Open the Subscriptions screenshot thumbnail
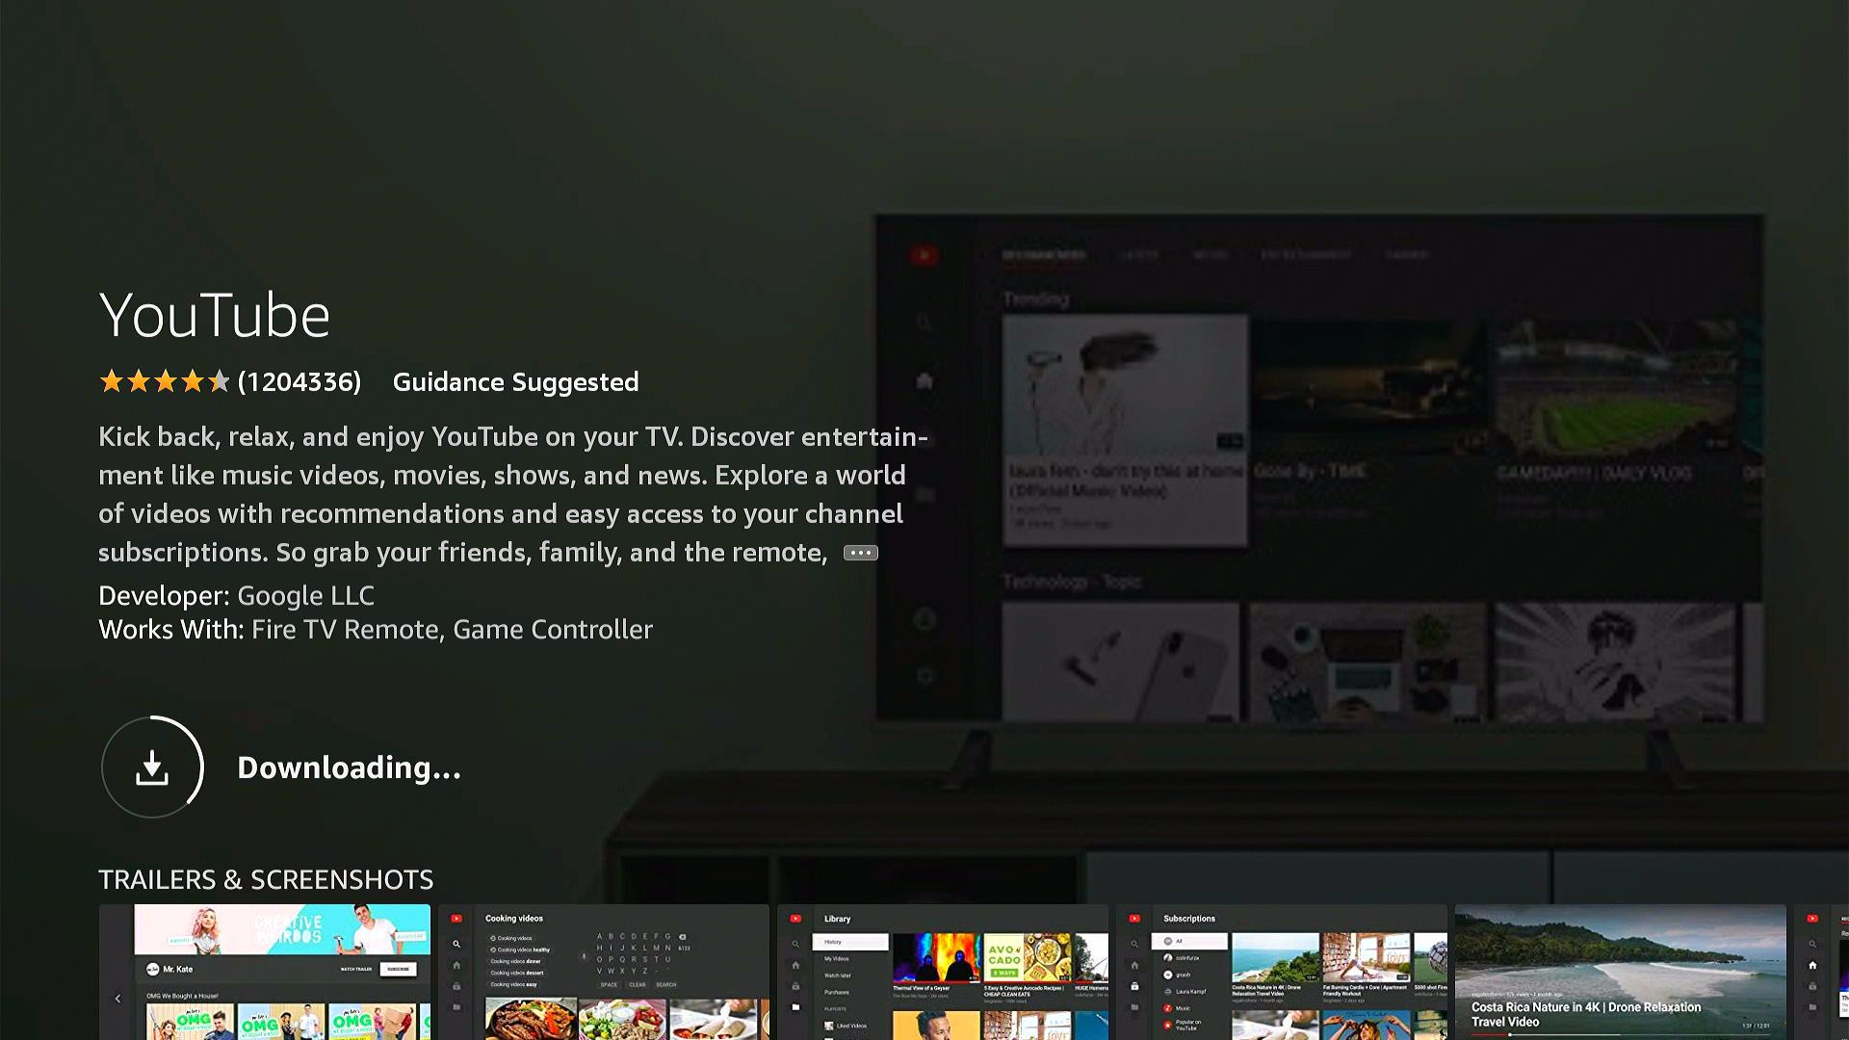 [1282, 972]
